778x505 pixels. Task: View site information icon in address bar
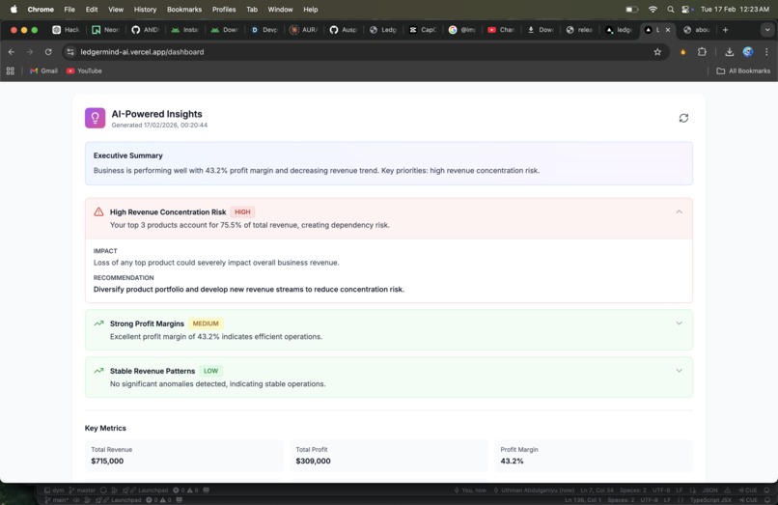70,51
